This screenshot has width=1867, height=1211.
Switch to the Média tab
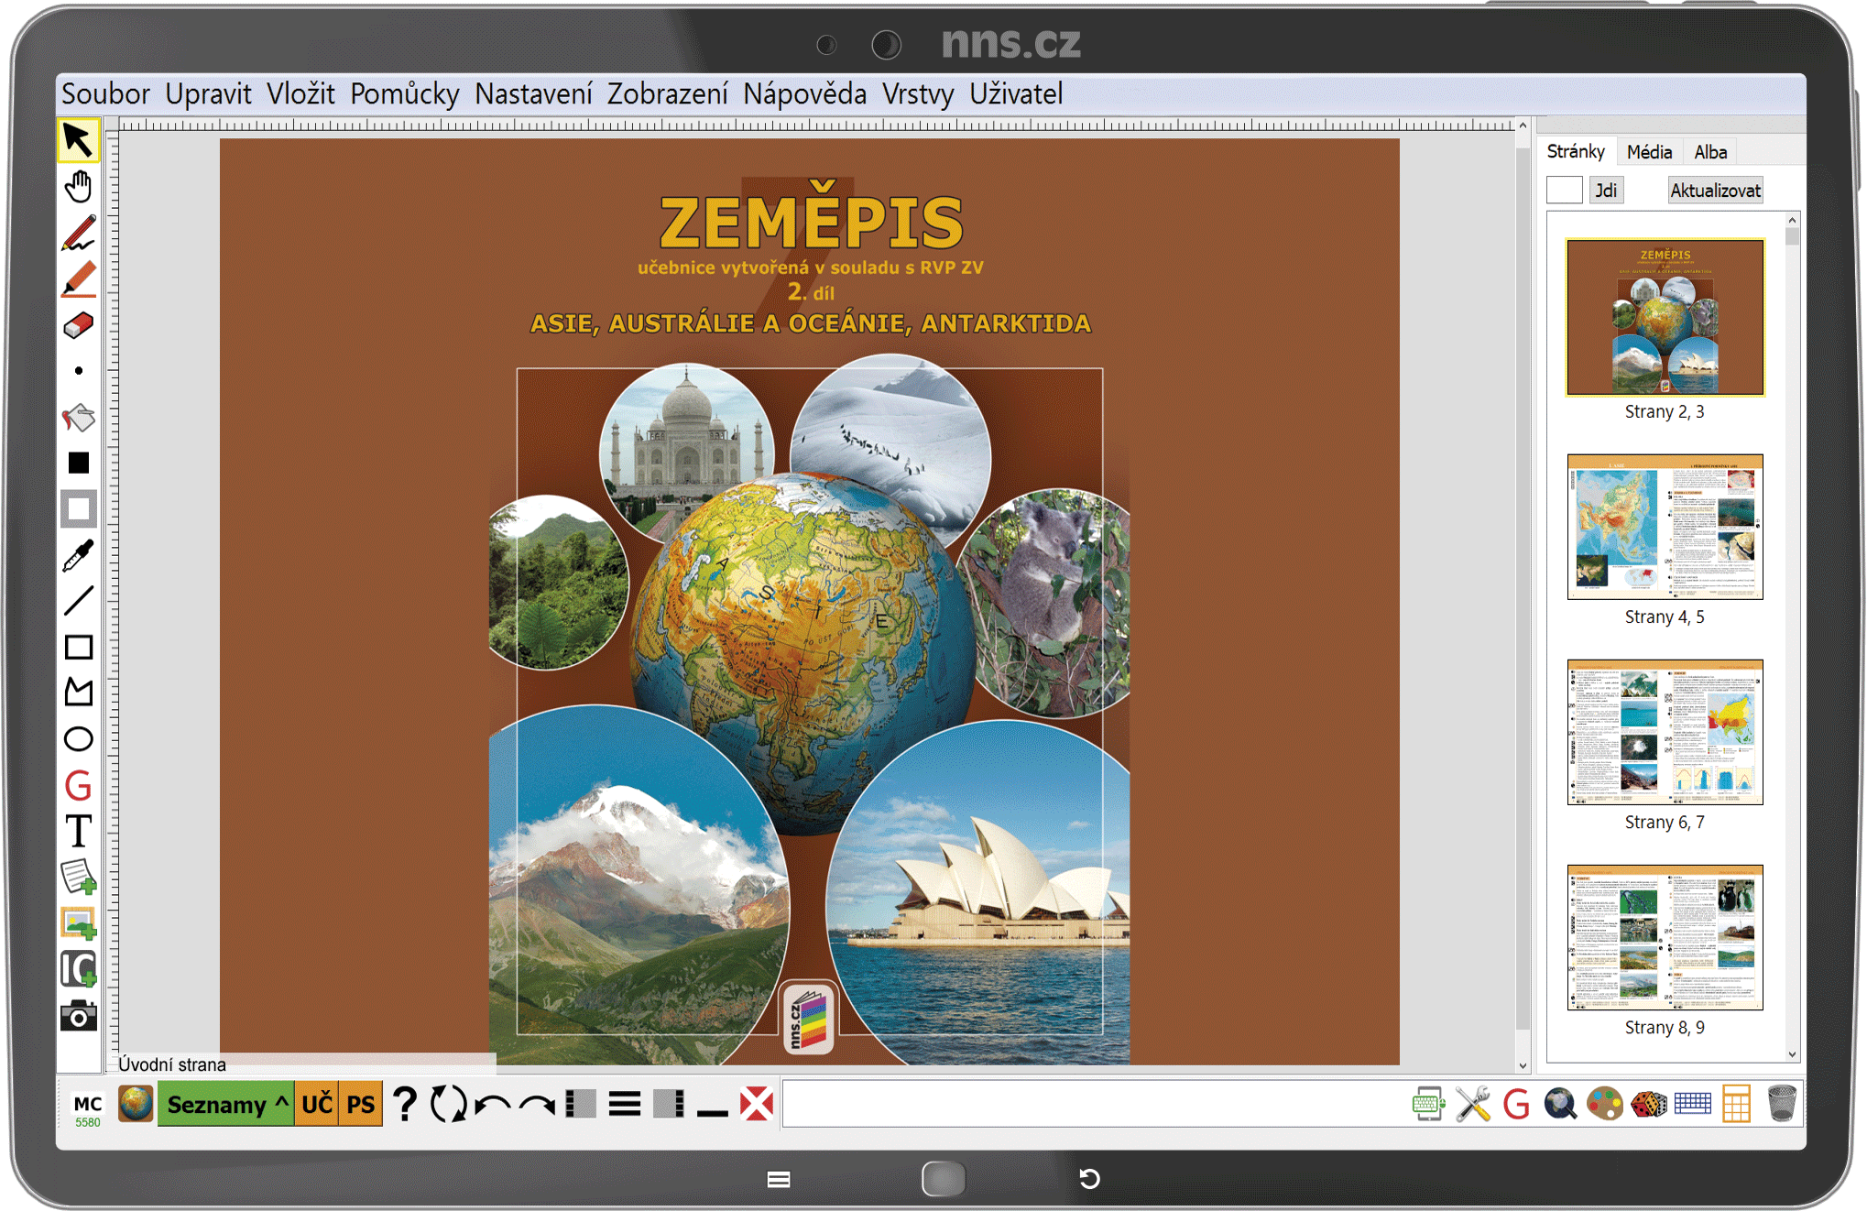pyautogui.click(x=1649, y=152)
